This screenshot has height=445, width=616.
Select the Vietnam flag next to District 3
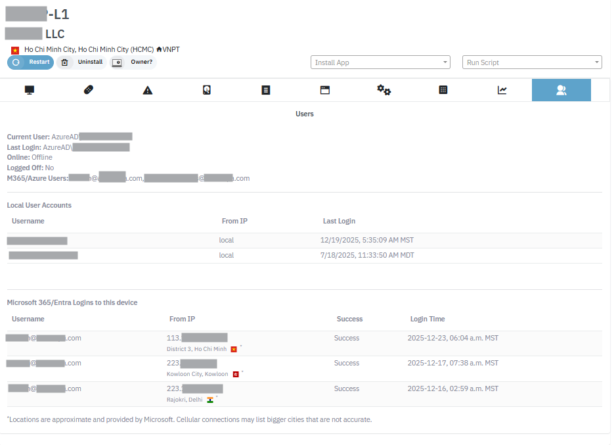point(234,348)
